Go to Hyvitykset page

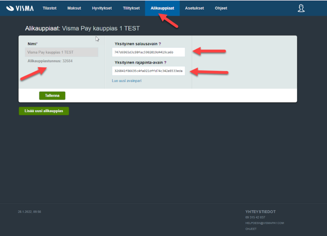click(102, 8)
